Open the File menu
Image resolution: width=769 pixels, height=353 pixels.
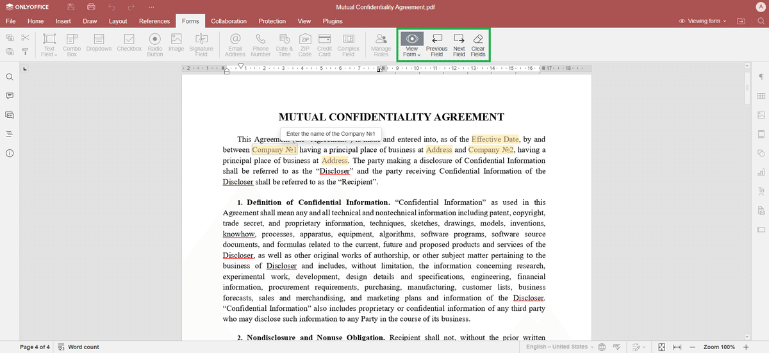[10, 21]
